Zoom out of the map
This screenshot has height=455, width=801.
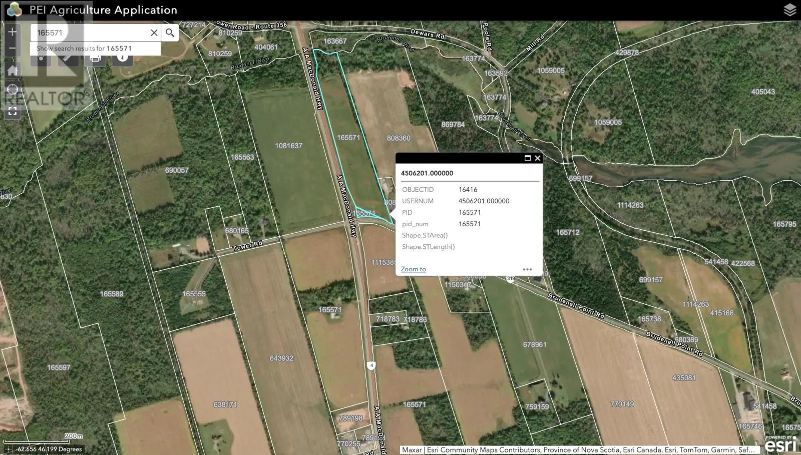(x=13, y=49)
